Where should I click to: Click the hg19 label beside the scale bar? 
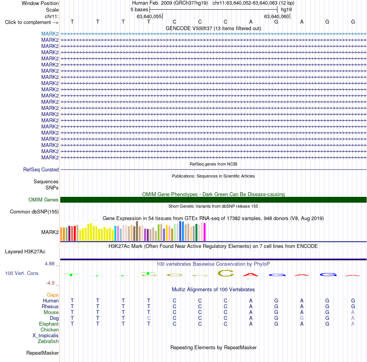tap(286, 10)
